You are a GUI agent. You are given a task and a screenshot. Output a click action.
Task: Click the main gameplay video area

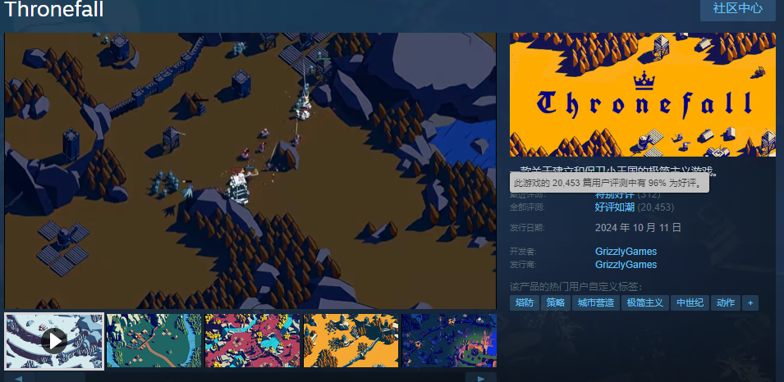tap(250, 171)
